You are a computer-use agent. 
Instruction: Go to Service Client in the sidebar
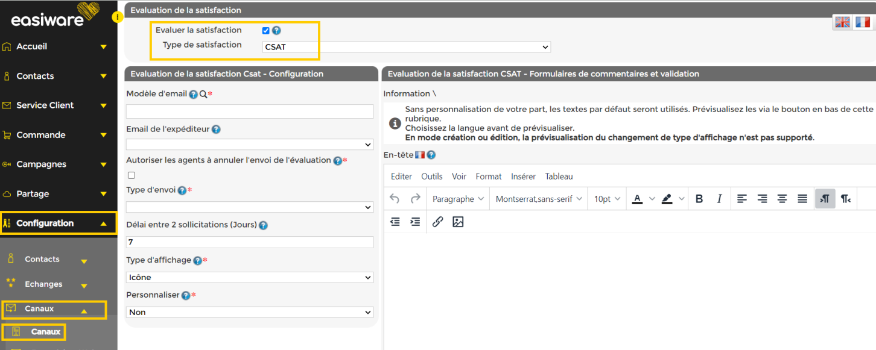(45, 105)
